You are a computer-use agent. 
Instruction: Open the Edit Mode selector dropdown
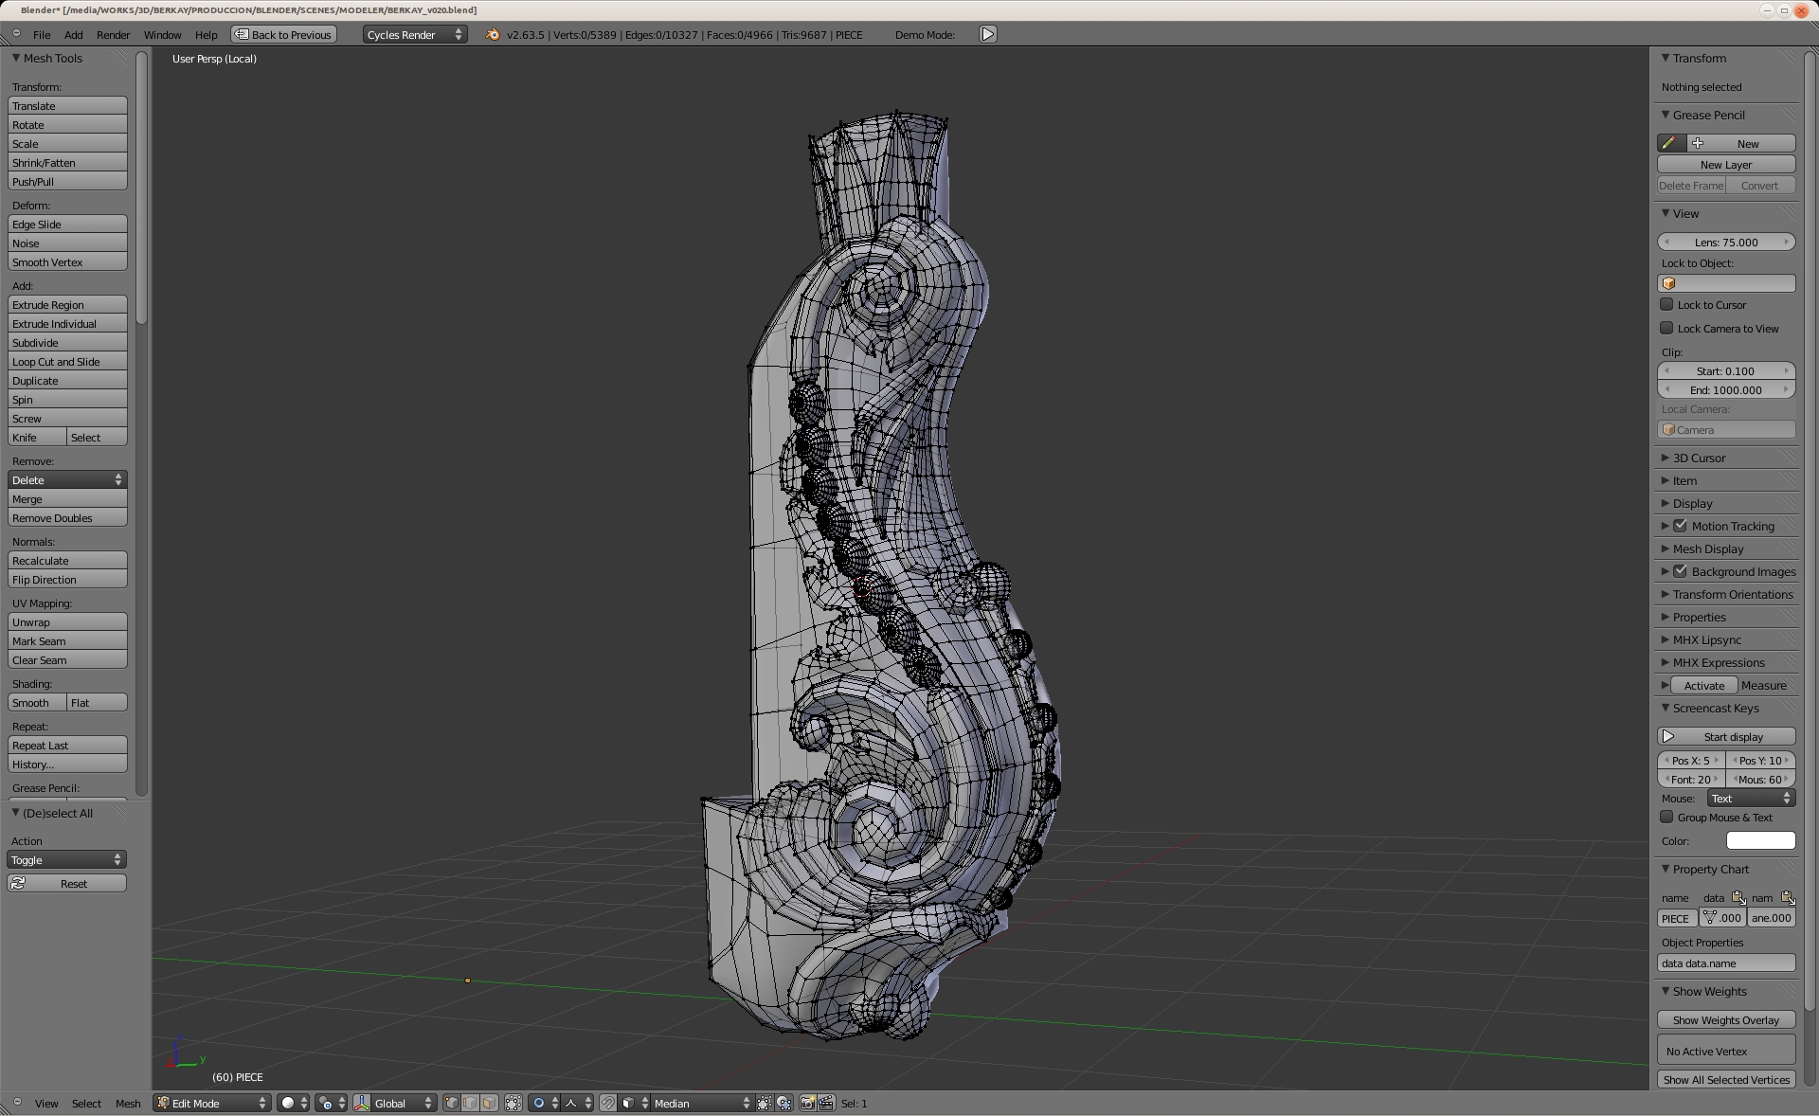[x=212, y=1103]
